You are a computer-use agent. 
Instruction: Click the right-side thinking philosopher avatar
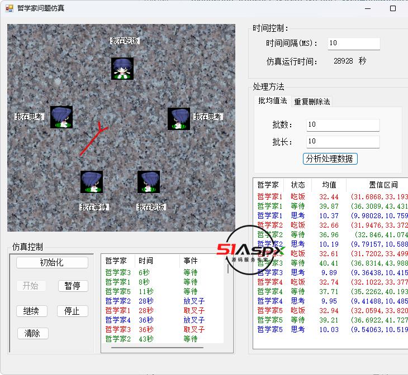(x=179, y=119)
